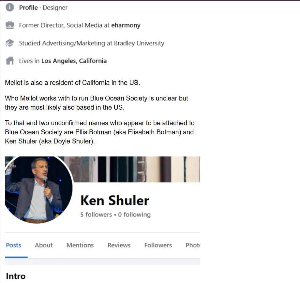The width and height of the screenshot is (300, 283).
Task: Click the eharmony employer link
Action: pos(126,25)
